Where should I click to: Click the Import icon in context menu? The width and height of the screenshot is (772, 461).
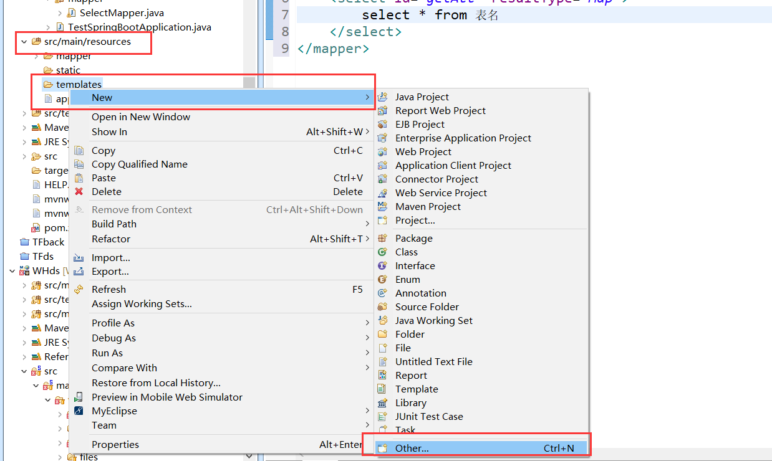[79, 257]
